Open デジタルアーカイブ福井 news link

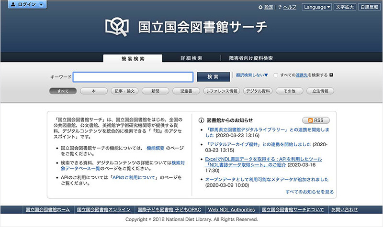[x=258, y=144]
